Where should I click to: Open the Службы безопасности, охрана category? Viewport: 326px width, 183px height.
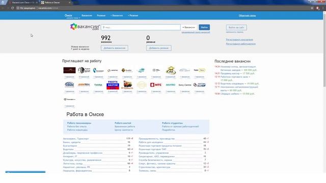155,160
